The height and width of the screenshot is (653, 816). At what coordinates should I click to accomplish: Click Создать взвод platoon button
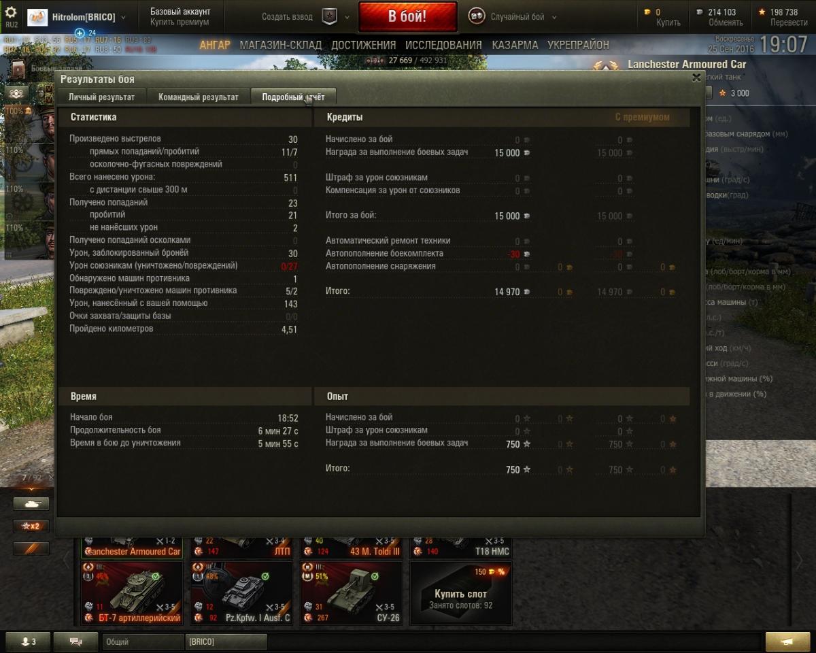(x=288, y=17)
